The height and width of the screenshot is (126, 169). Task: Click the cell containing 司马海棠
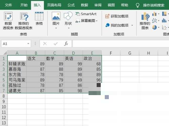point(17,80)
